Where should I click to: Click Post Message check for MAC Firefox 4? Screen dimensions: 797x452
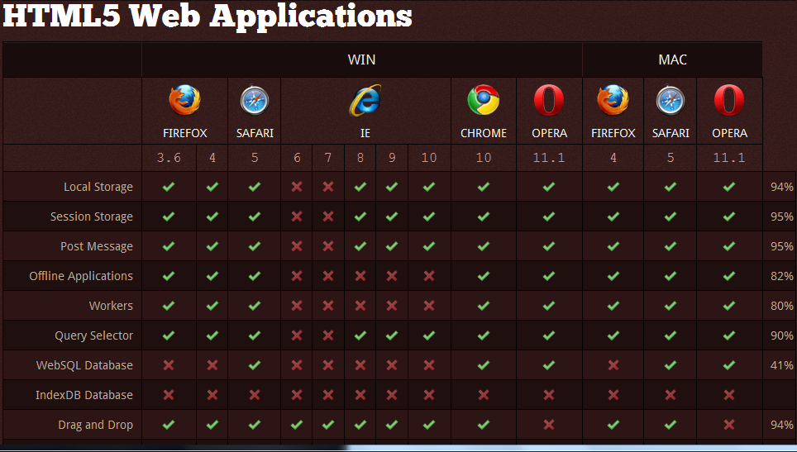pos(613,246)
